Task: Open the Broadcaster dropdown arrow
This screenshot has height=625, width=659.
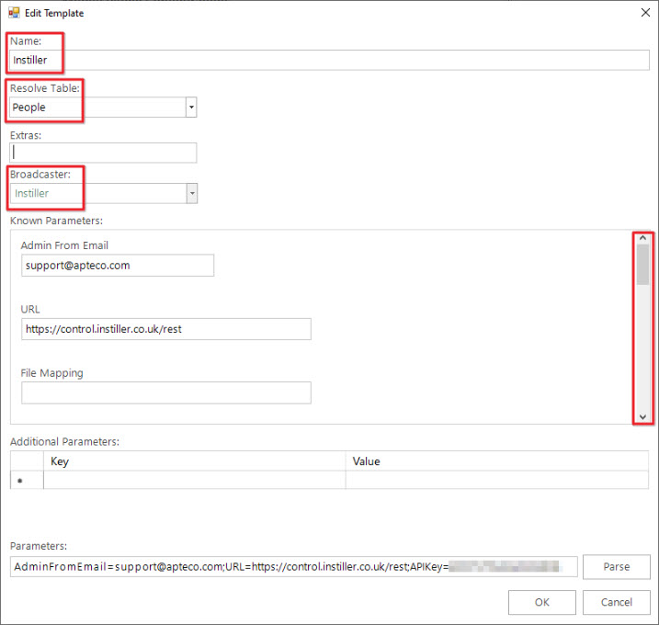Action: click(x=192, y=193)
